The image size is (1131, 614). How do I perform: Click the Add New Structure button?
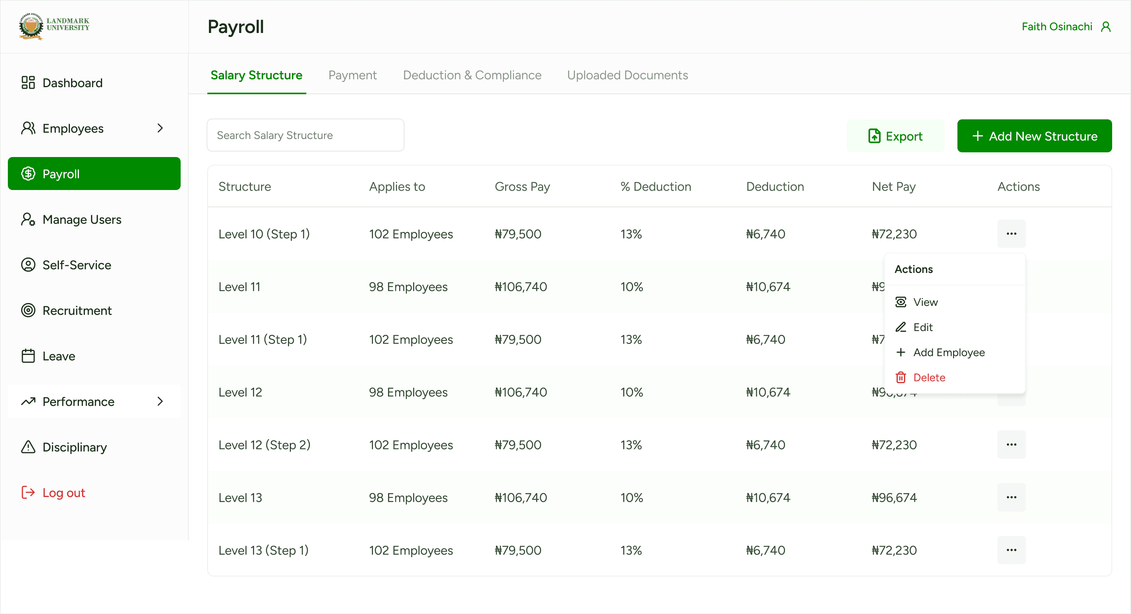pyautogui.click(x=1034, y=136)
